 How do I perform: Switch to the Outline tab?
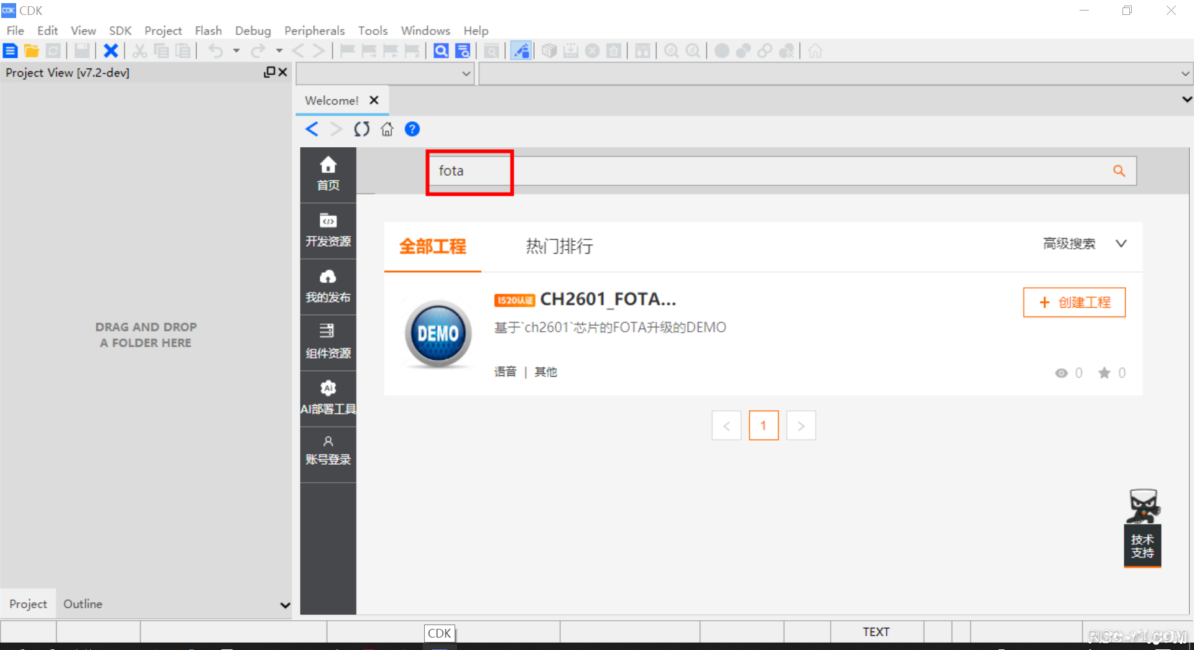83,604
